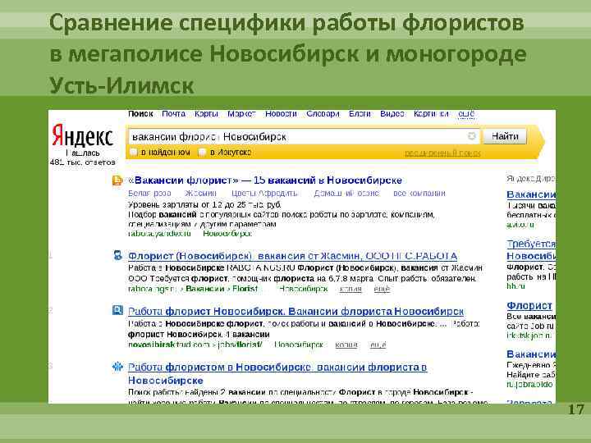The width and height of the screenshot is (591, 443).
Task: Open the Домашний офис company link
Action: click(x=346, y=194)
